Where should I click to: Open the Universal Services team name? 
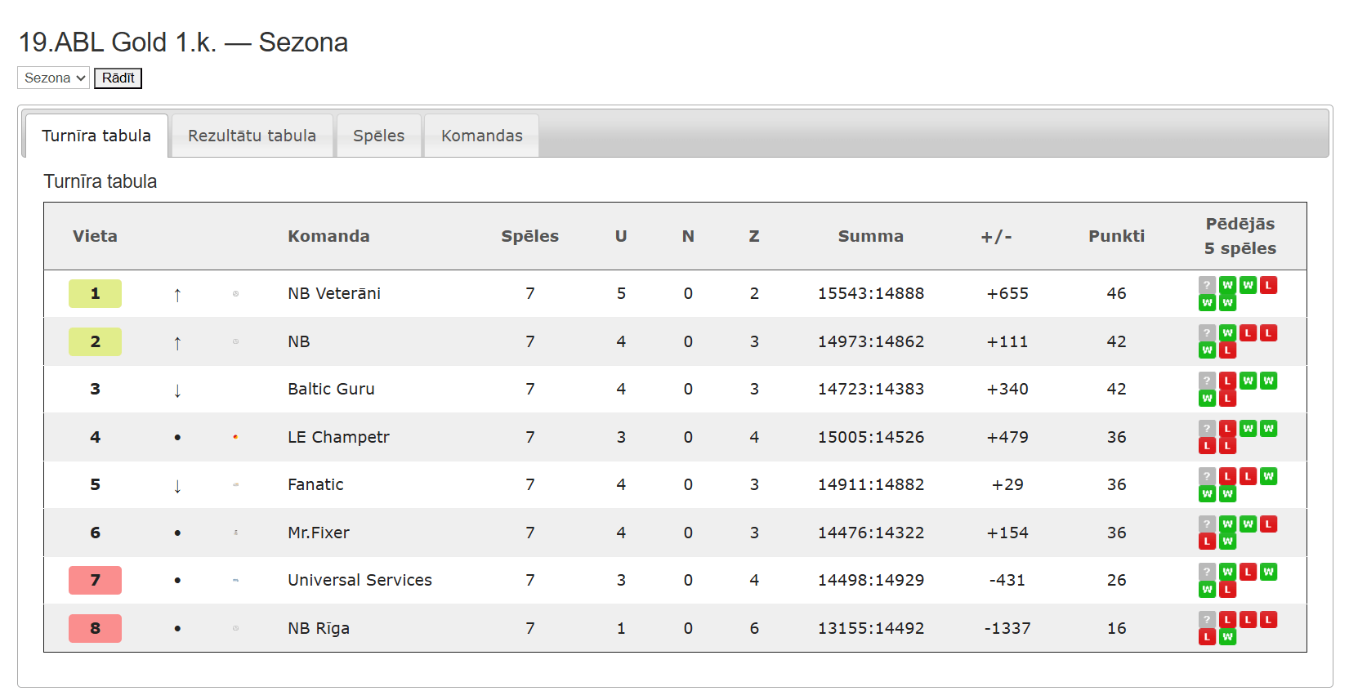(x=360, y=580)
